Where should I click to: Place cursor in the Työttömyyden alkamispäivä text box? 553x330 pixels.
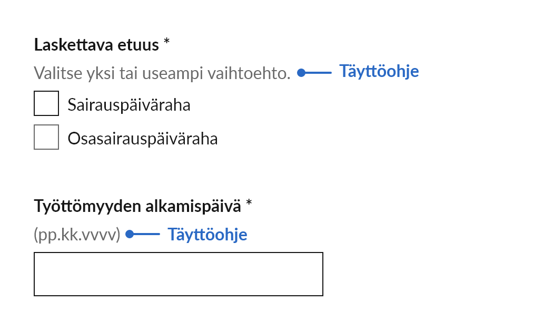click(179, 274)
